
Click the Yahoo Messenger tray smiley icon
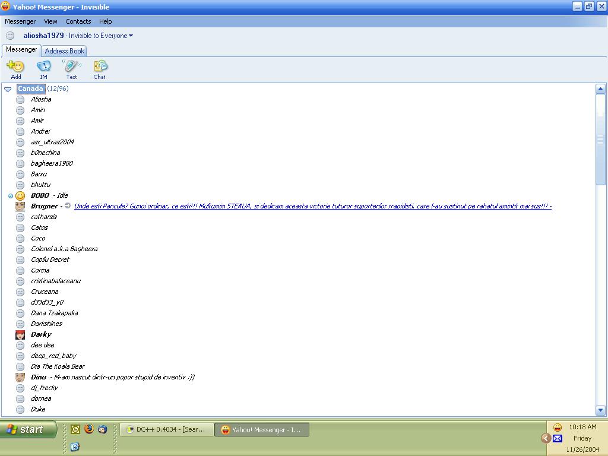tap(558, 427)
